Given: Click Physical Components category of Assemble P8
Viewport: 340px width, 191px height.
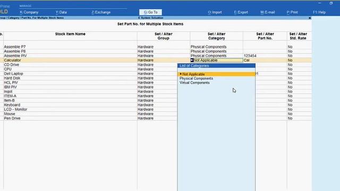Looking at the screenshot, I should coord(208,51).
